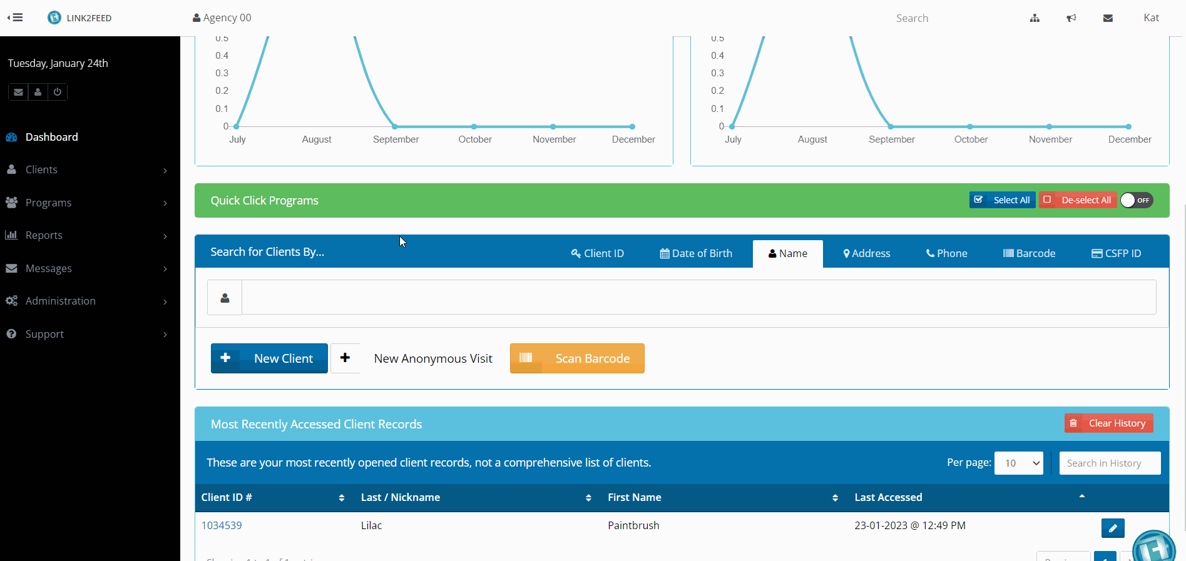Switch to the Barcode search tab
Screen dimensions: 1186x561
[x=1029, y=253]
